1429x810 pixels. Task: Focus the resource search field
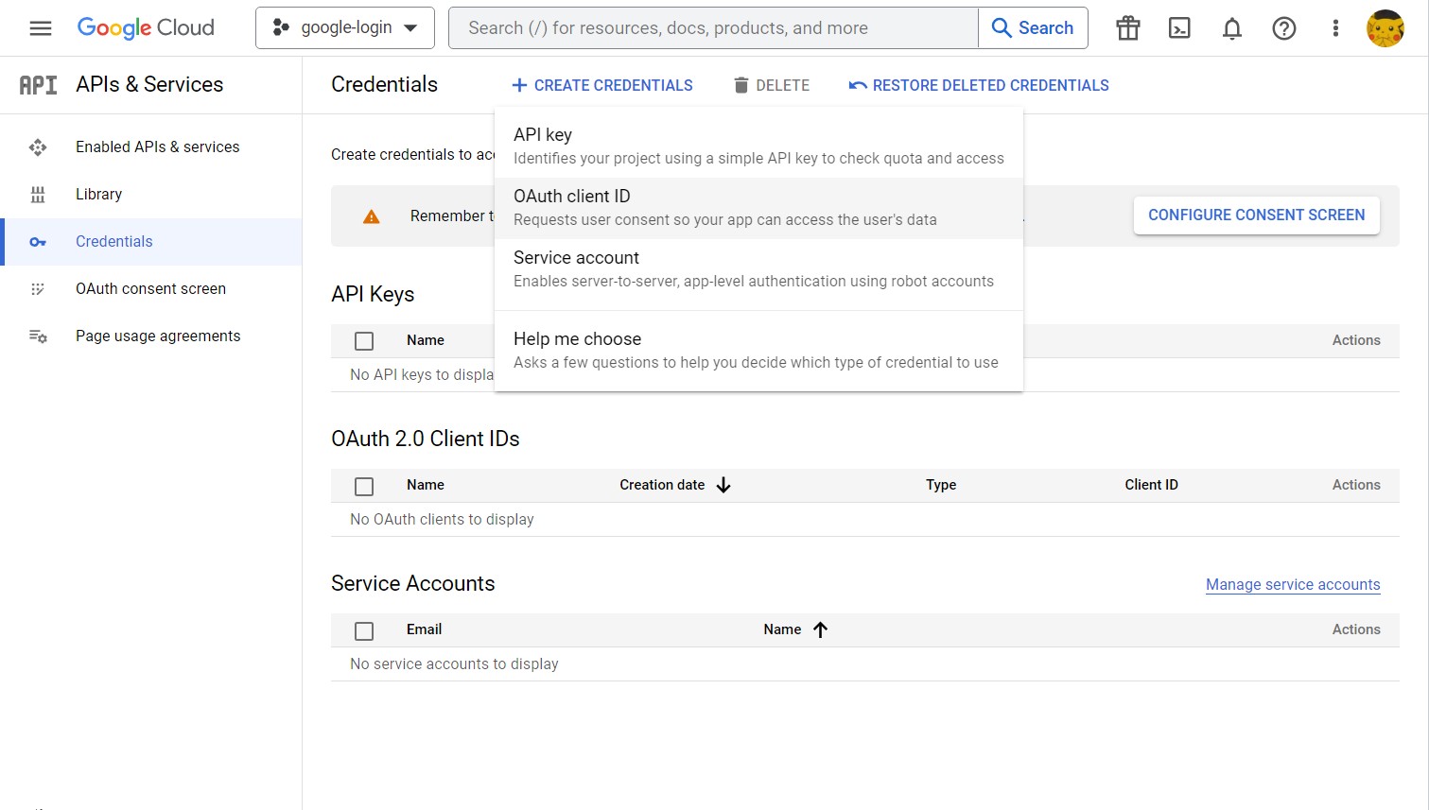point(713,28)
